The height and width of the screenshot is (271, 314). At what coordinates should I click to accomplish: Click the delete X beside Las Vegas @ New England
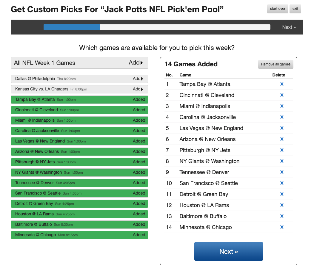282,128
